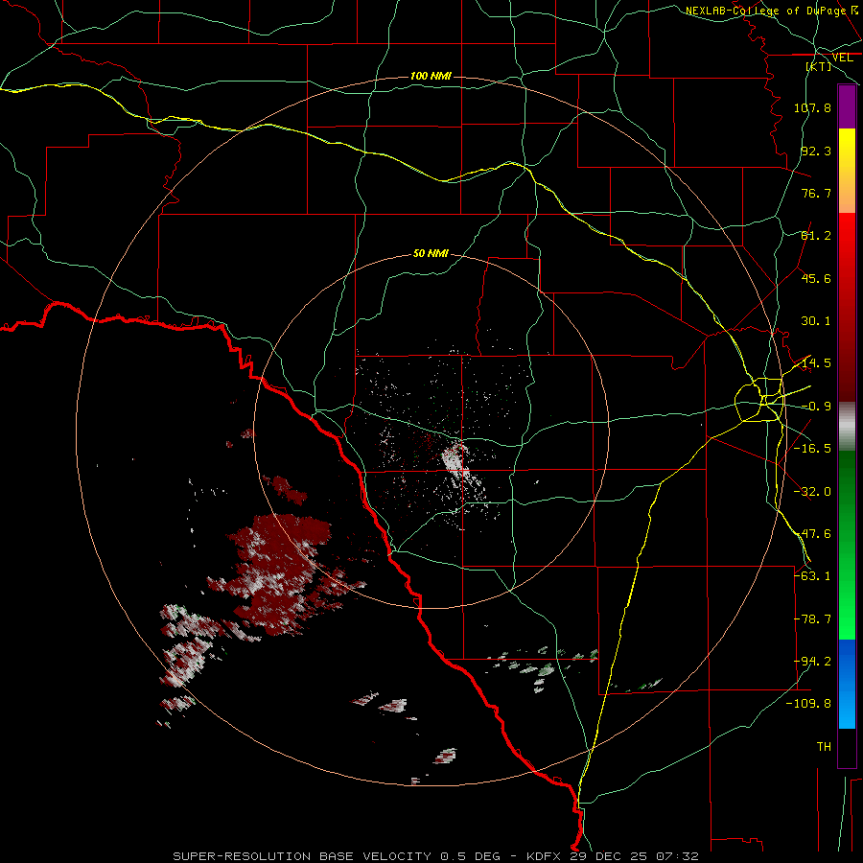Click the -109.8 value on velocity scale

[x=809, y=704]
